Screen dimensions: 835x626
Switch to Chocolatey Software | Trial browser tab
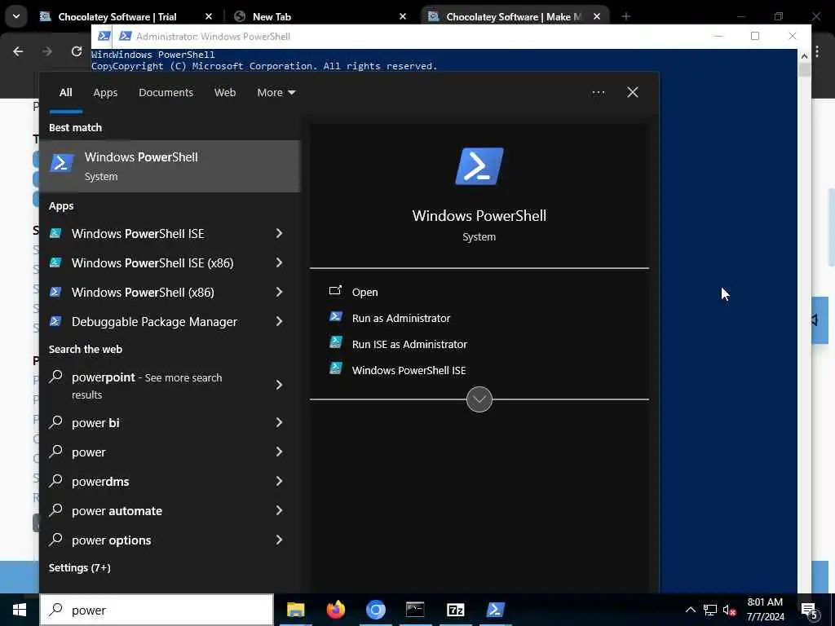(117, 17)
